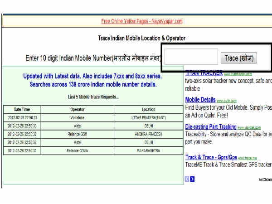Click the 'Searches across 138 crore' line

93,84
